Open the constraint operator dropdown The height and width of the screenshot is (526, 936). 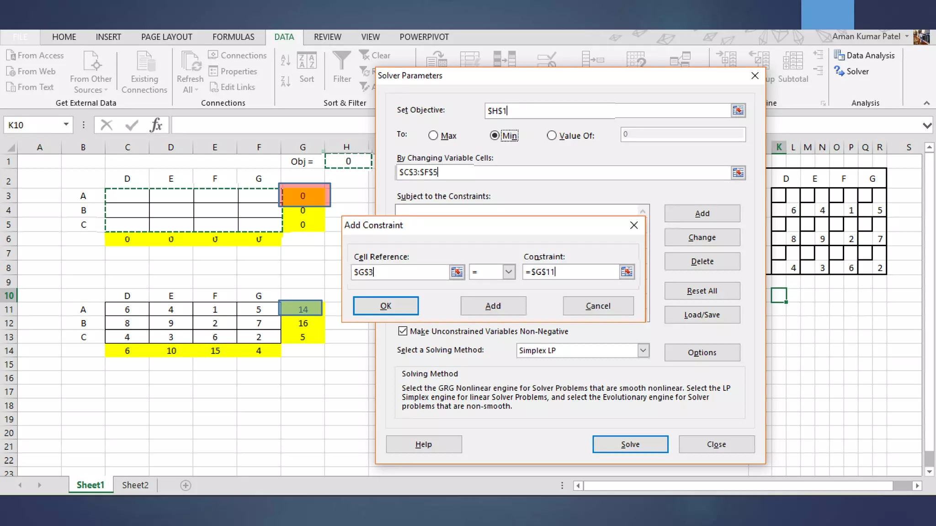[508, 272]
